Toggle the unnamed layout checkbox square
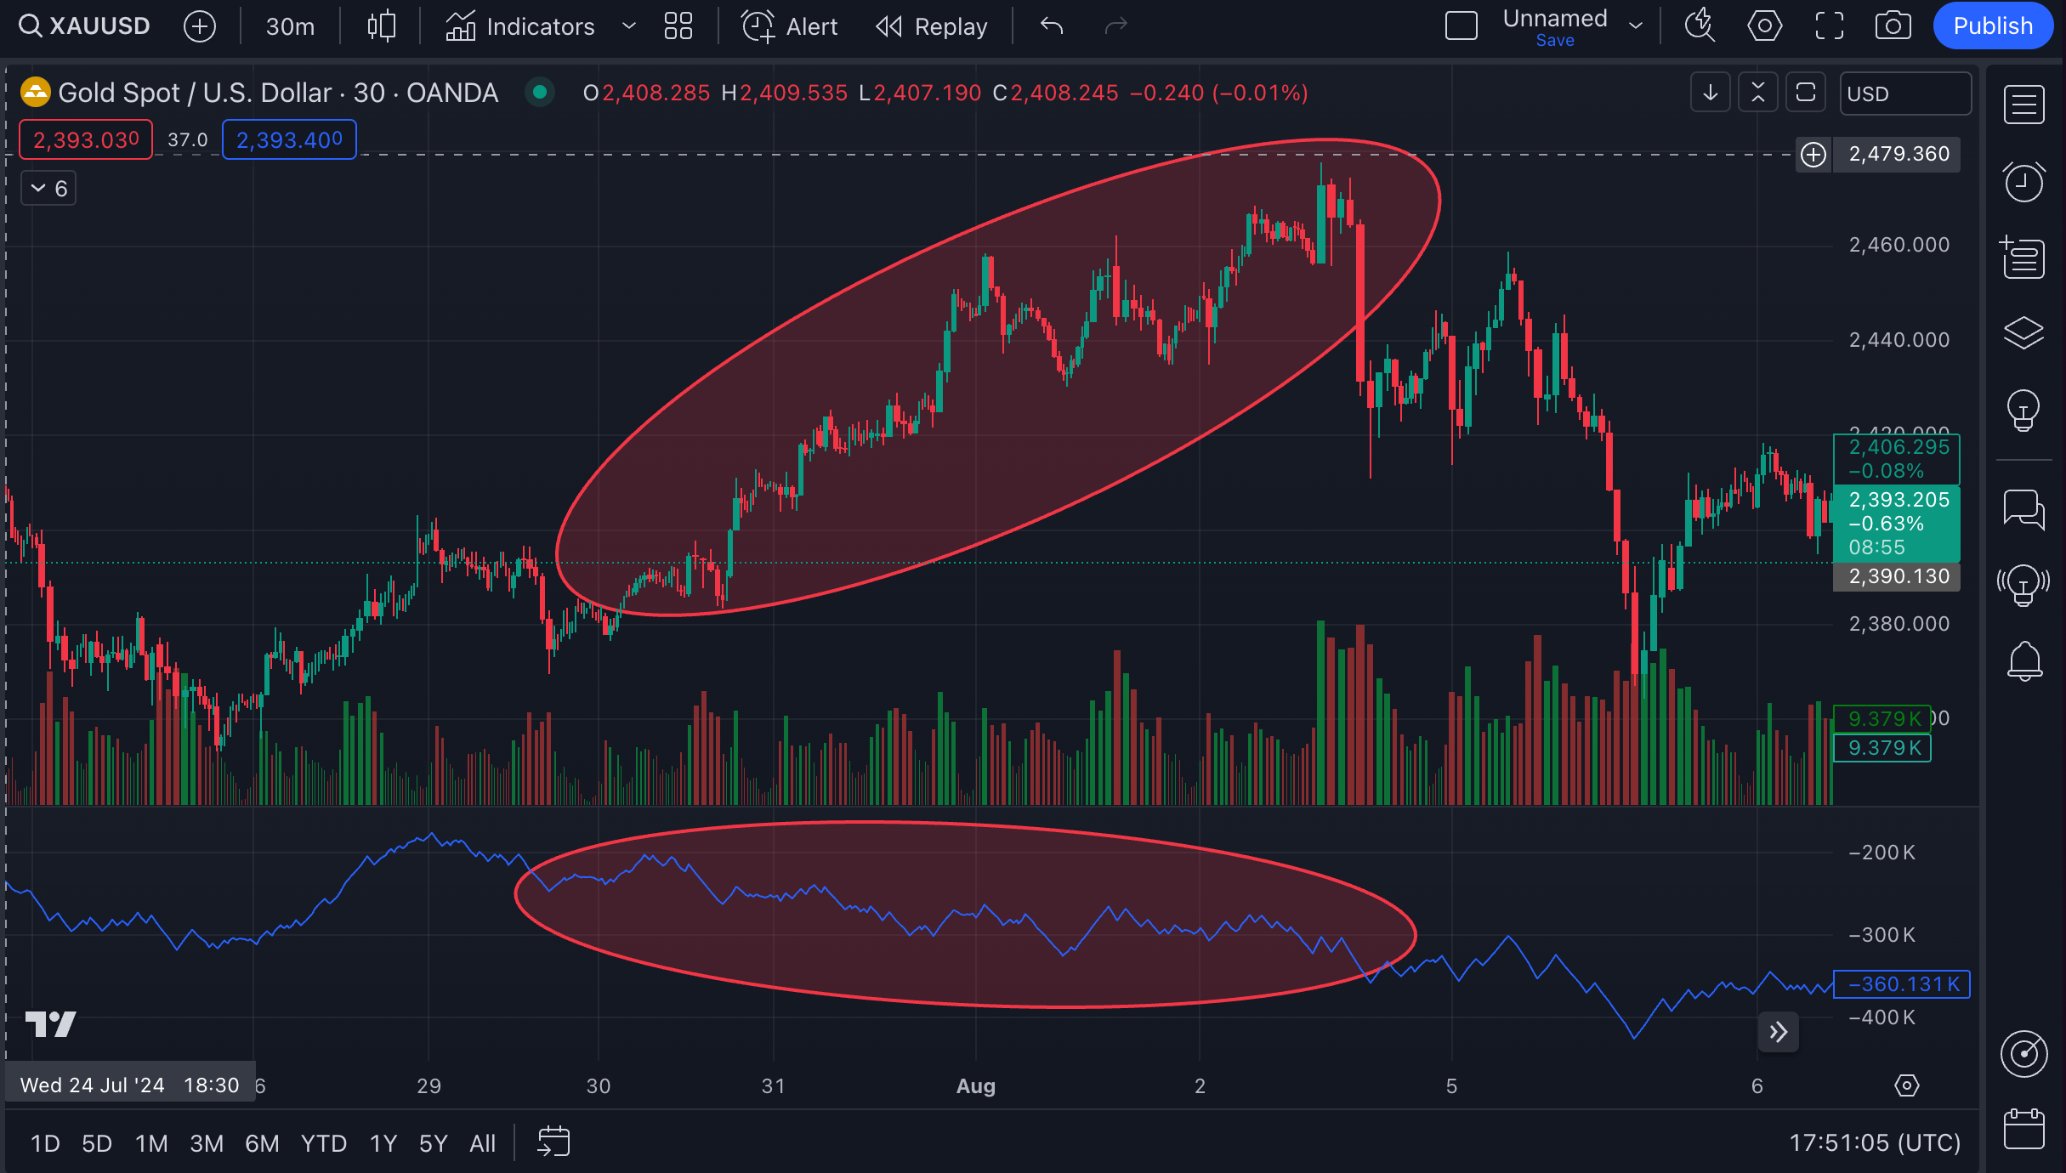 tap(1461, 26)
